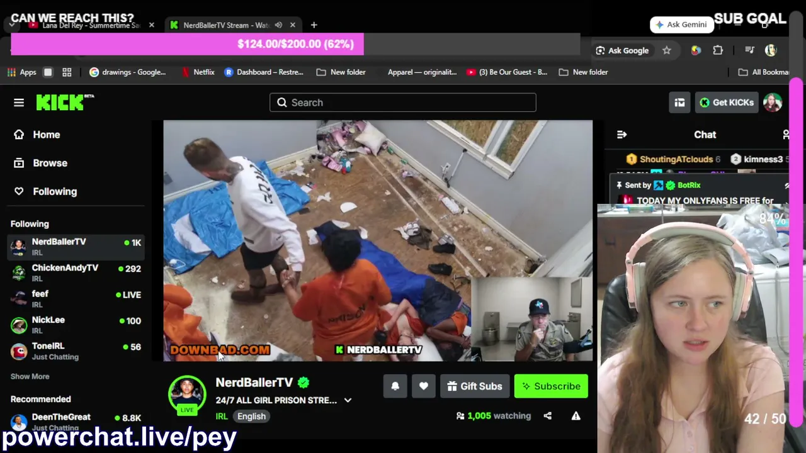This screenshot has width=806, height=453.
Task: Expand the stream title chevron
Action: (x=348, y=400)
